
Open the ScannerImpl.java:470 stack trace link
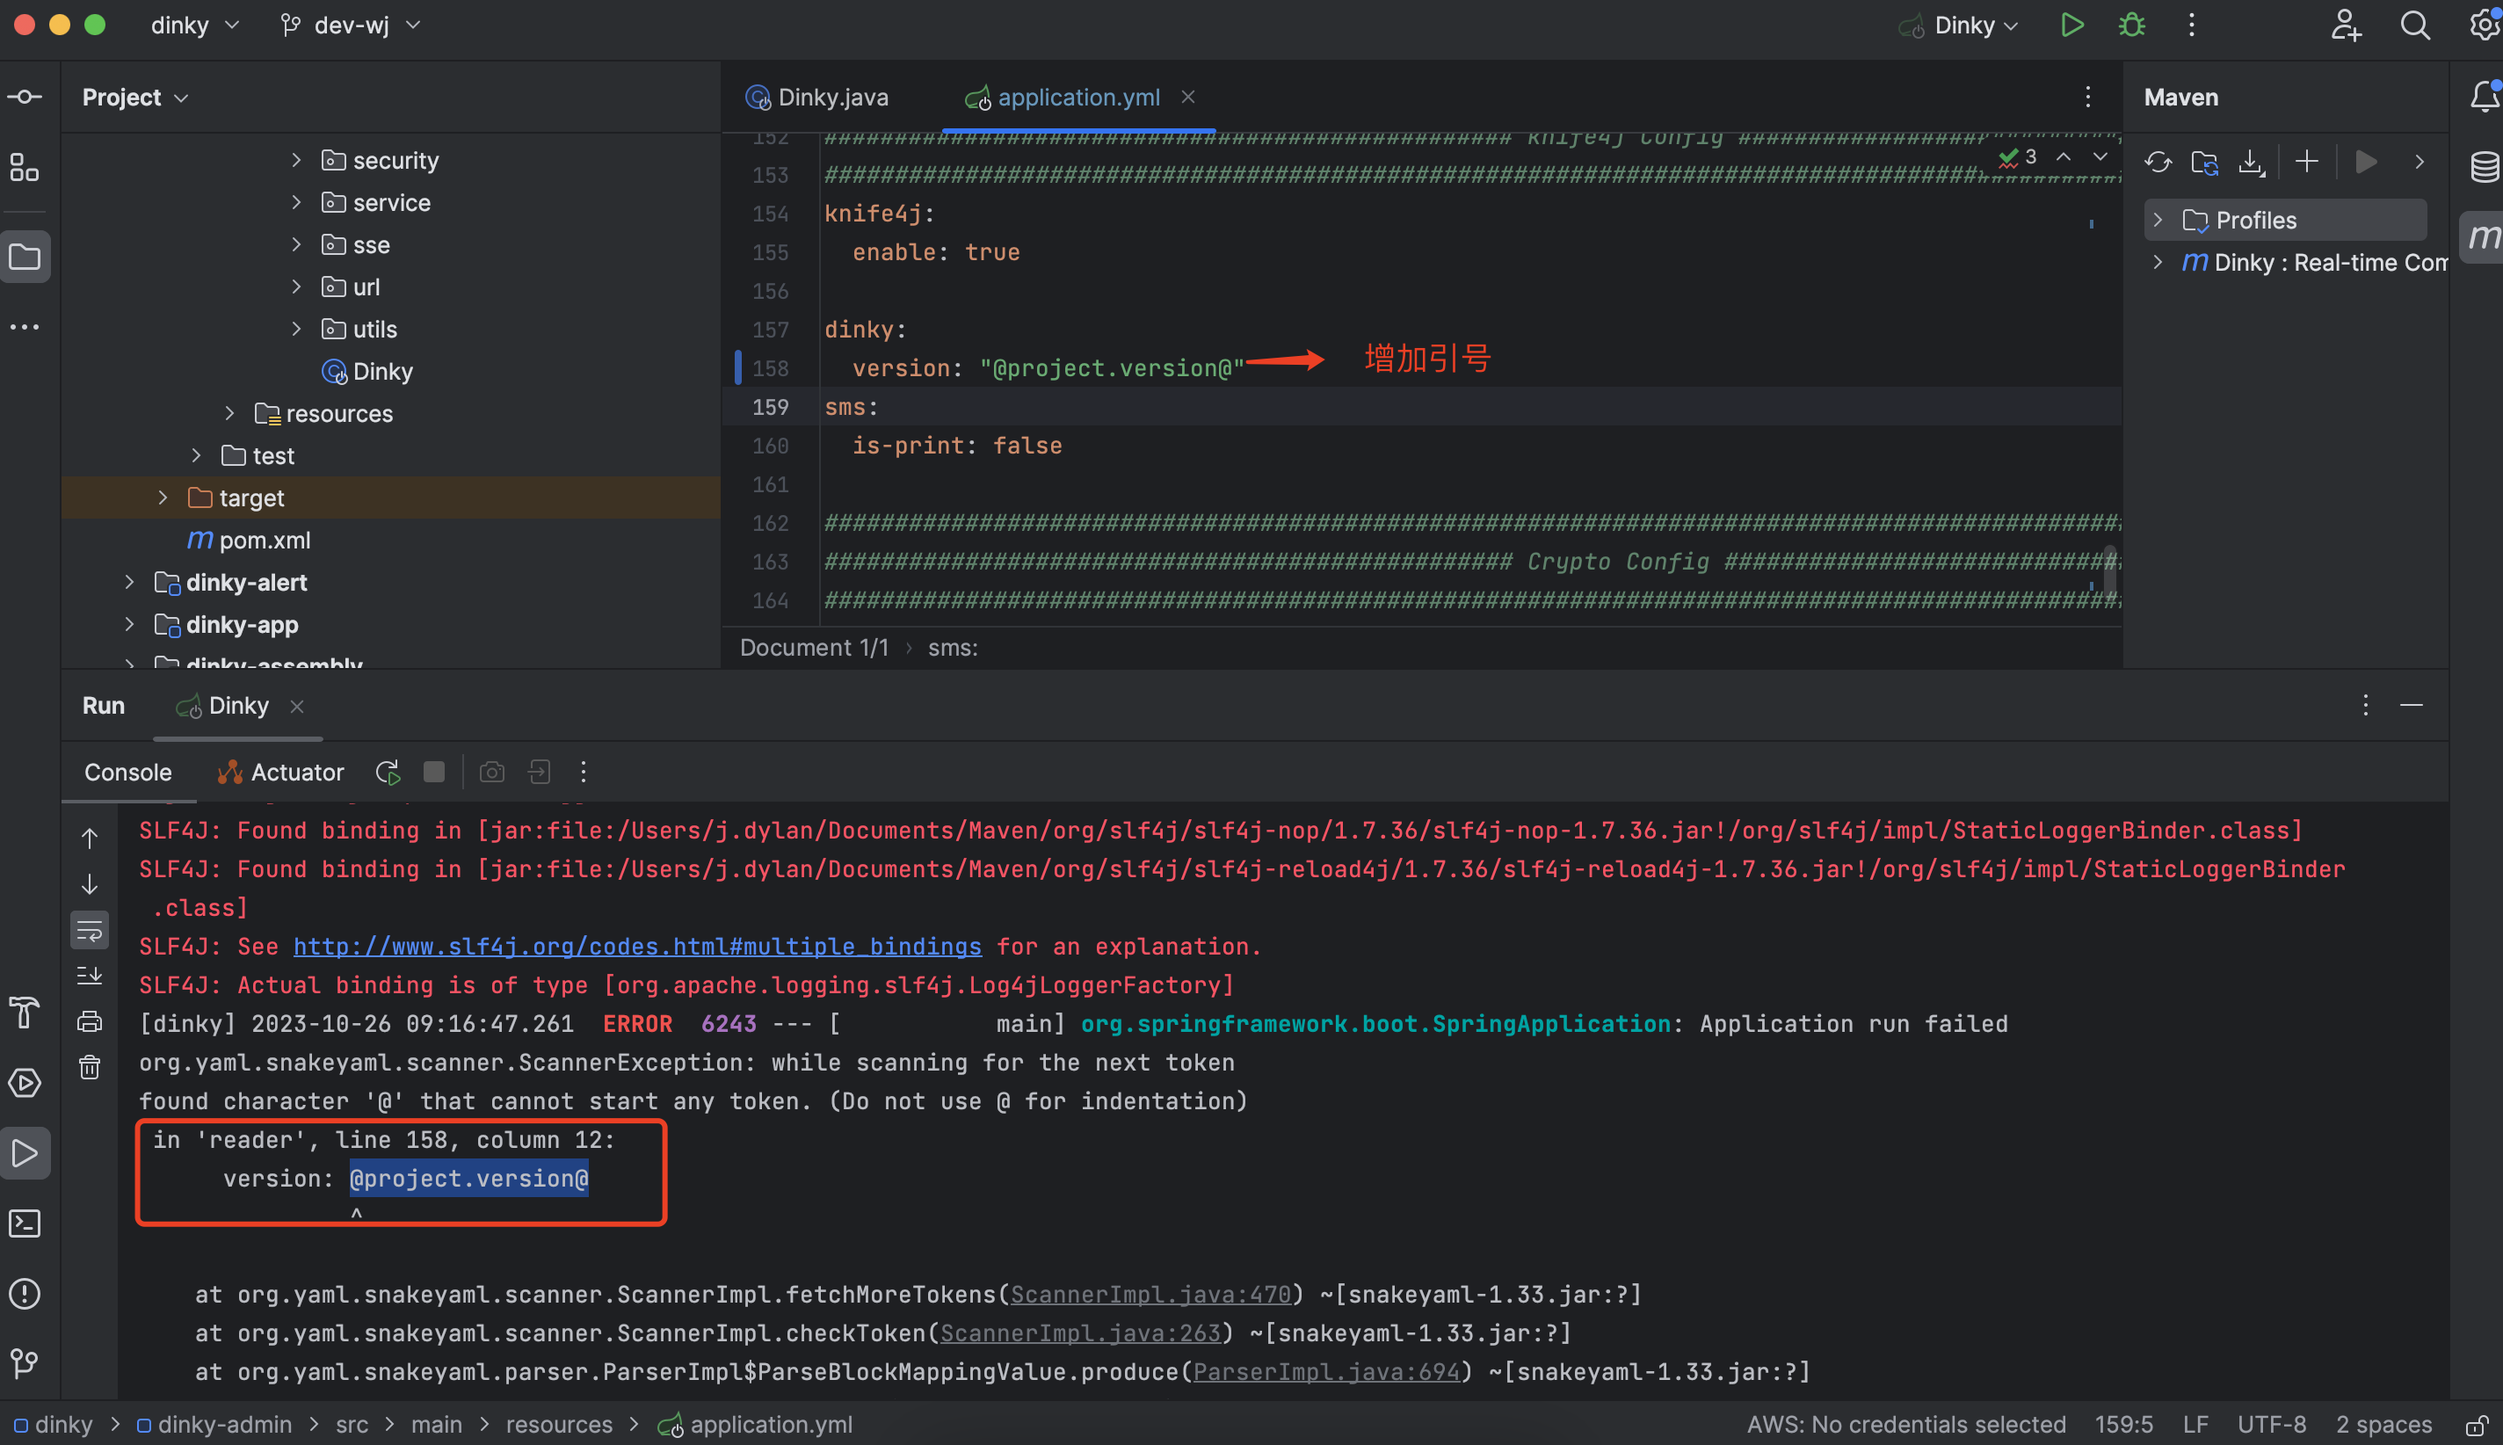click(x=1150, y=1294)
